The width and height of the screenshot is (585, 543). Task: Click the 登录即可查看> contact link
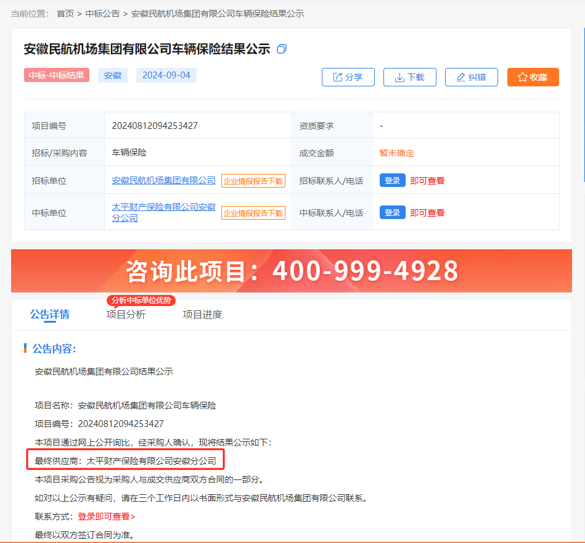[x=106, y=516]
